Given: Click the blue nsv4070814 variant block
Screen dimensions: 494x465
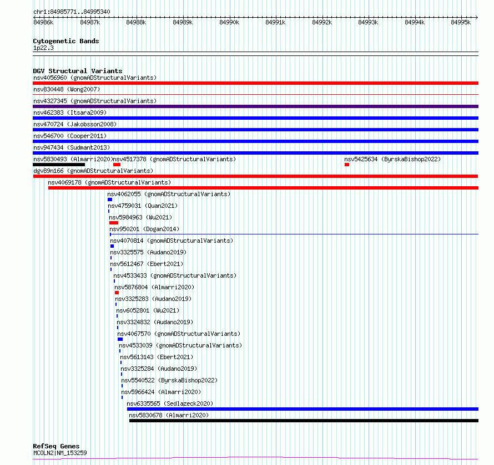Looking at the screenshot, I should point(112,246).
